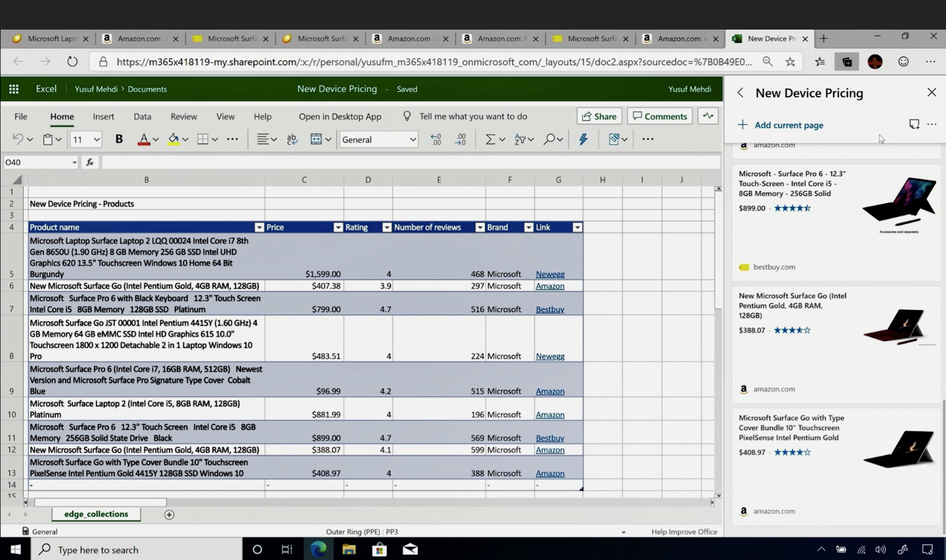Open the Newegg link in row 5
The height and width of the screenshot is (560, 946).
pyautogui.click(x=550, y=274)
